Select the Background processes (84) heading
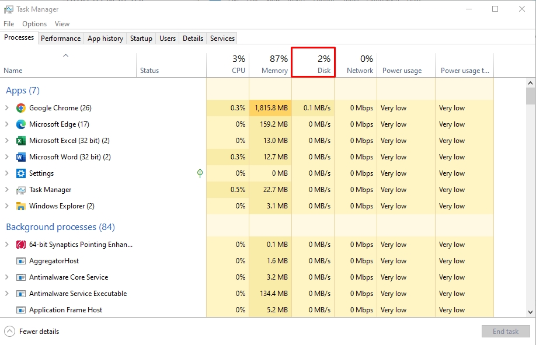The image size is (536, 345). pyautogui.click(x=61, y=227)
